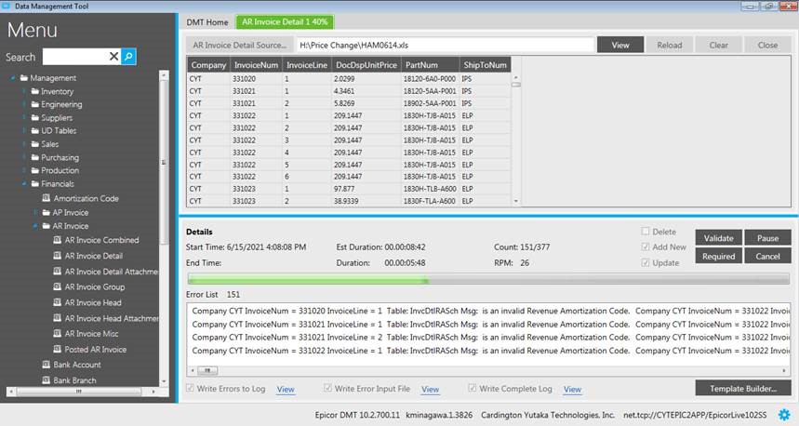Click the Bank Branch item icon
The width and height of the screenshot is (799, 426).
pos(47,380)
